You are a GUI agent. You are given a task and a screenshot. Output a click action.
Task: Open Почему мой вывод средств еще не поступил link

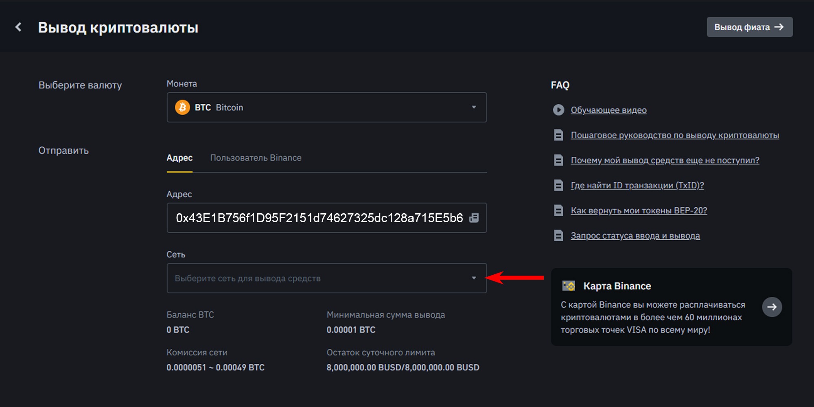point(665,160)
